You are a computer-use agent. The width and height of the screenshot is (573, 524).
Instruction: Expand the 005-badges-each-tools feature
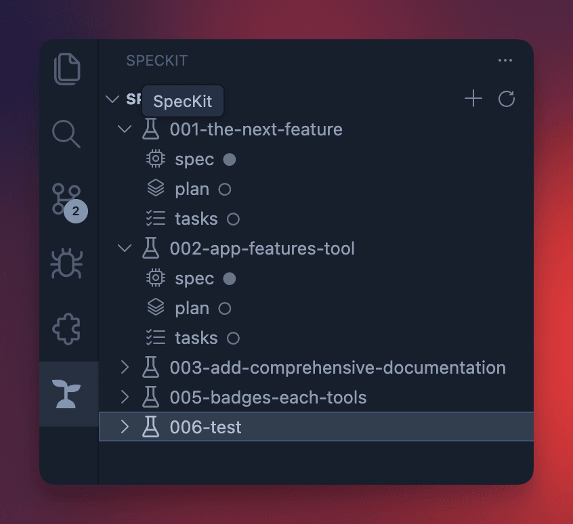point(125,397)
